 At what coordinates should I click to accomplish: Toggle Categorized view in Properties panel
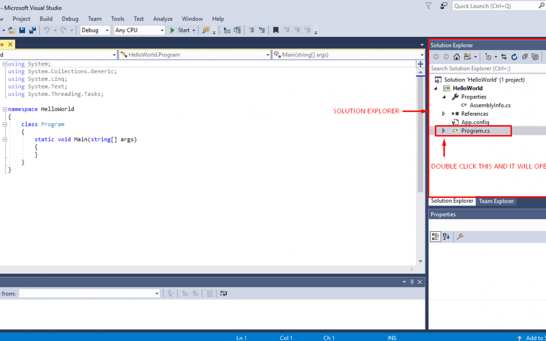coord(435,236)
